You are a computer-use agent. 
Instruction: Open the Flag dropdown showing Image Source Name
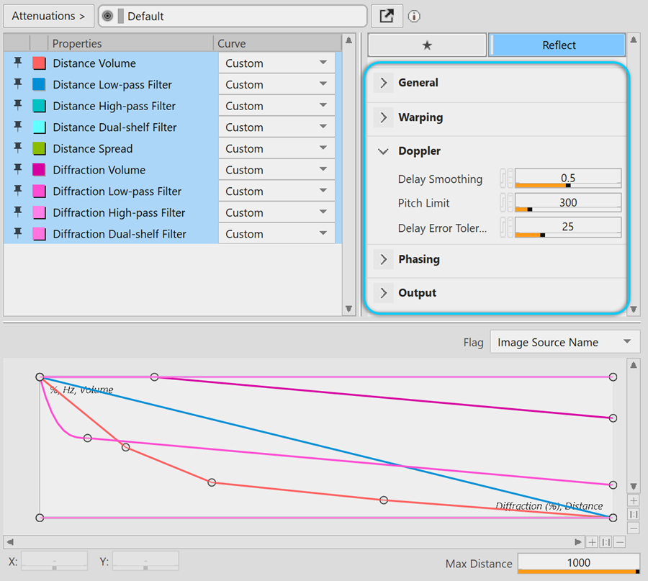564,342
